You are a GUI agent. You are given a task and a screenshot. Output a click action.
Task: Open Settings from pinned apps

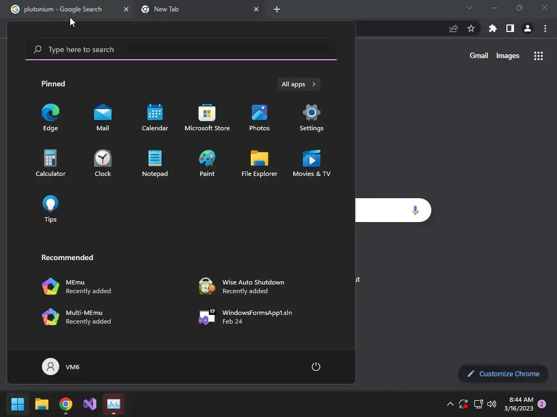click(x=312, y=118)
